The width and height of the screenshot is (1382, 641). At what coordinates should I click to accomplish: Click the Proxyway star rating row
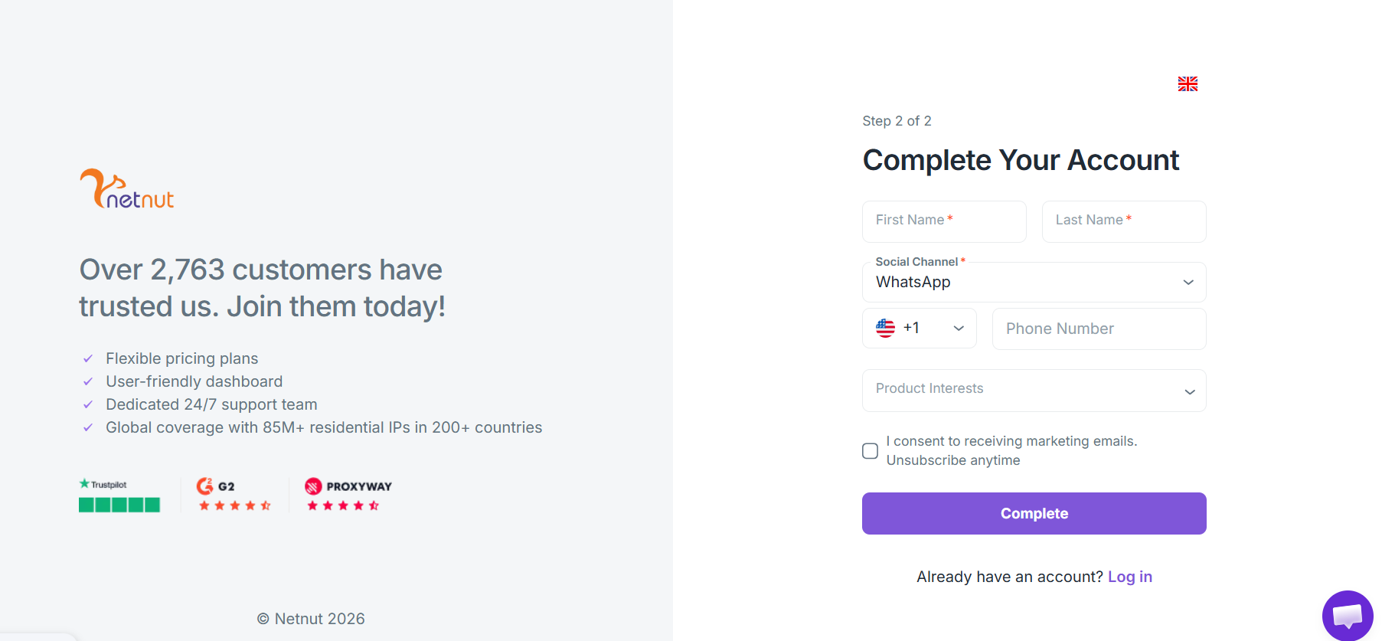pyautogui.click(x=343, y=505)
